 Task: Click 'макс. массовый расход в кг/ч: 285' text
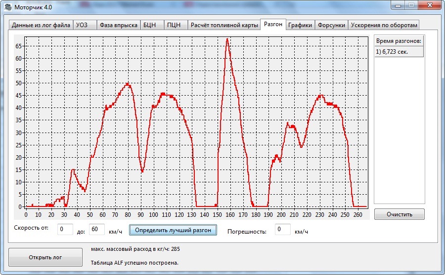tap(135, 249)
